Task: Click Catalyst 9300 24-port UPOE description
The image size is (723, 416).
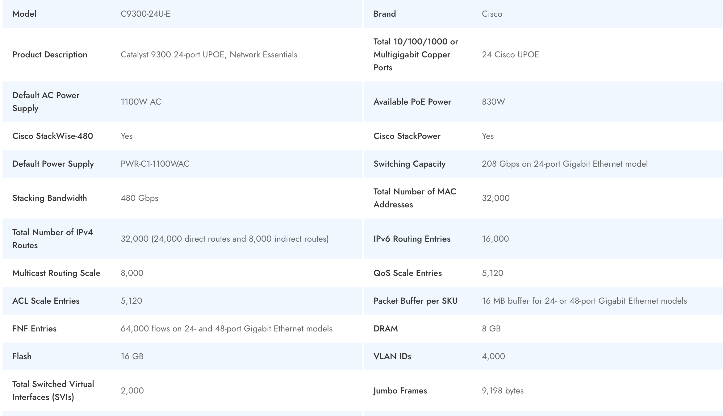Action: point(209,55)
